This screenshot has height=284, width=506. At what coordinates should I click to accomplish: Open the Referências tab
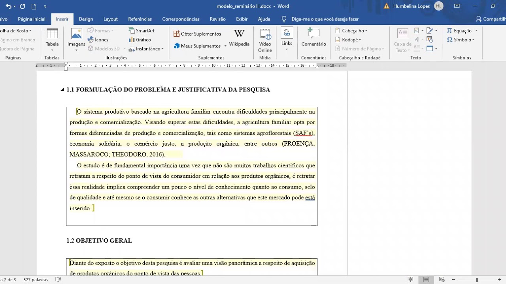click(x=140, y=19)
